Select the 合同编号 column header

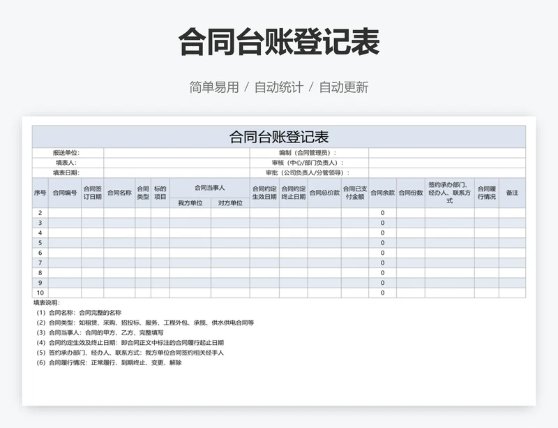[x=65, y=193]
